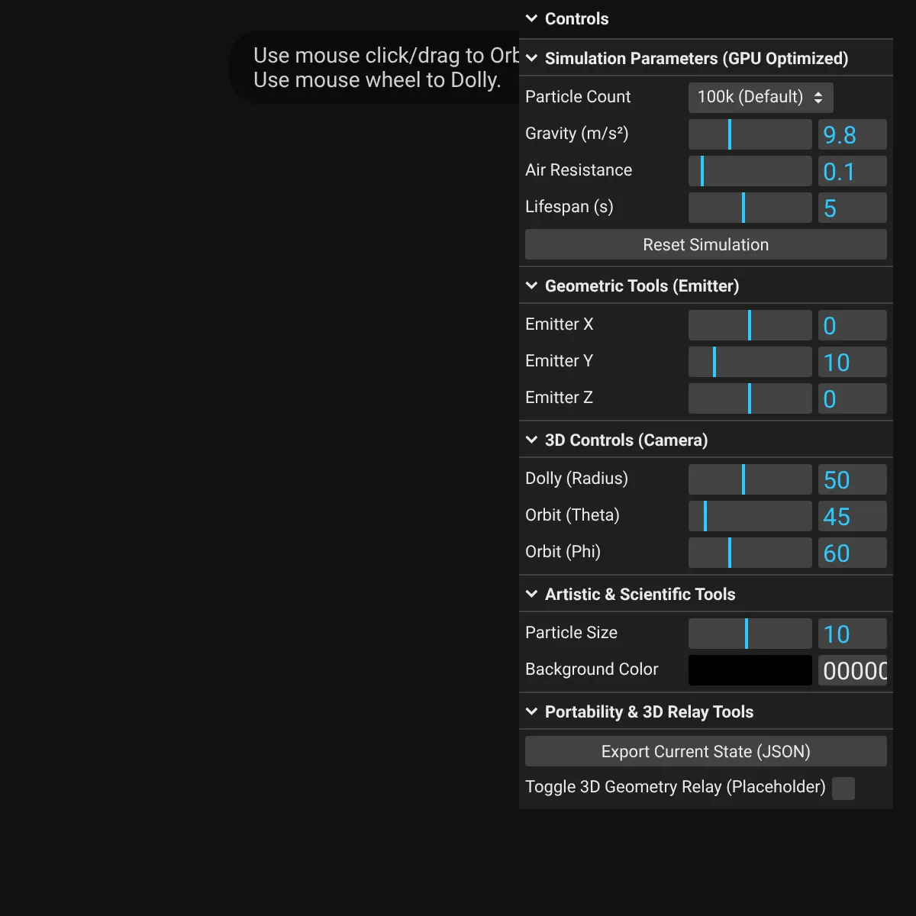Click the Emitter X value field

click(x=852, y=326)
